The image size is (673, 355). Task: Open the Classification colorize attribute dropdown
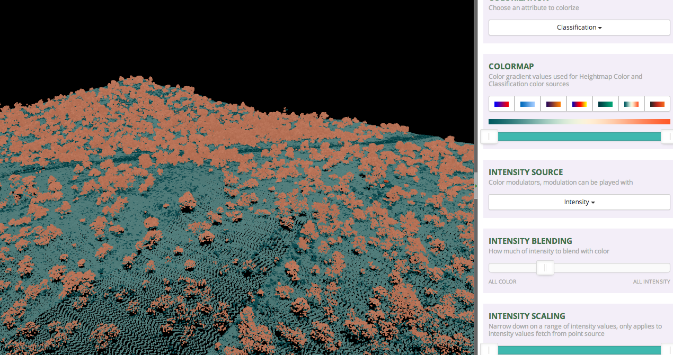pyautogui.click(x=579, y=28)
